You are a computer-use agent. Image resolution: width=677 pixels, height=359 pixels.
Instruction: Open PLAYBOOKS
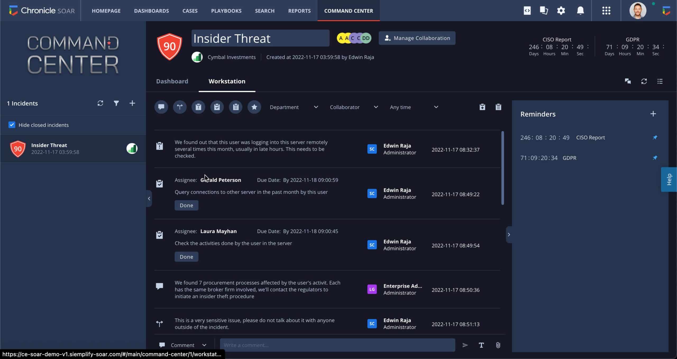(x=226, y=11)
